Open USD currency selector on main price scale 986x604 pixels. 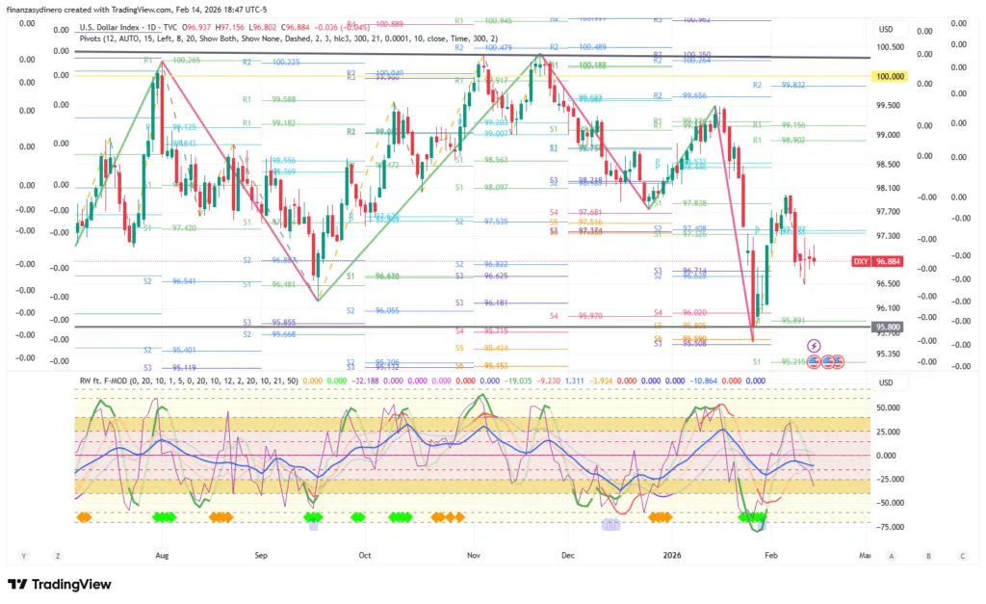tap(887, 29)
